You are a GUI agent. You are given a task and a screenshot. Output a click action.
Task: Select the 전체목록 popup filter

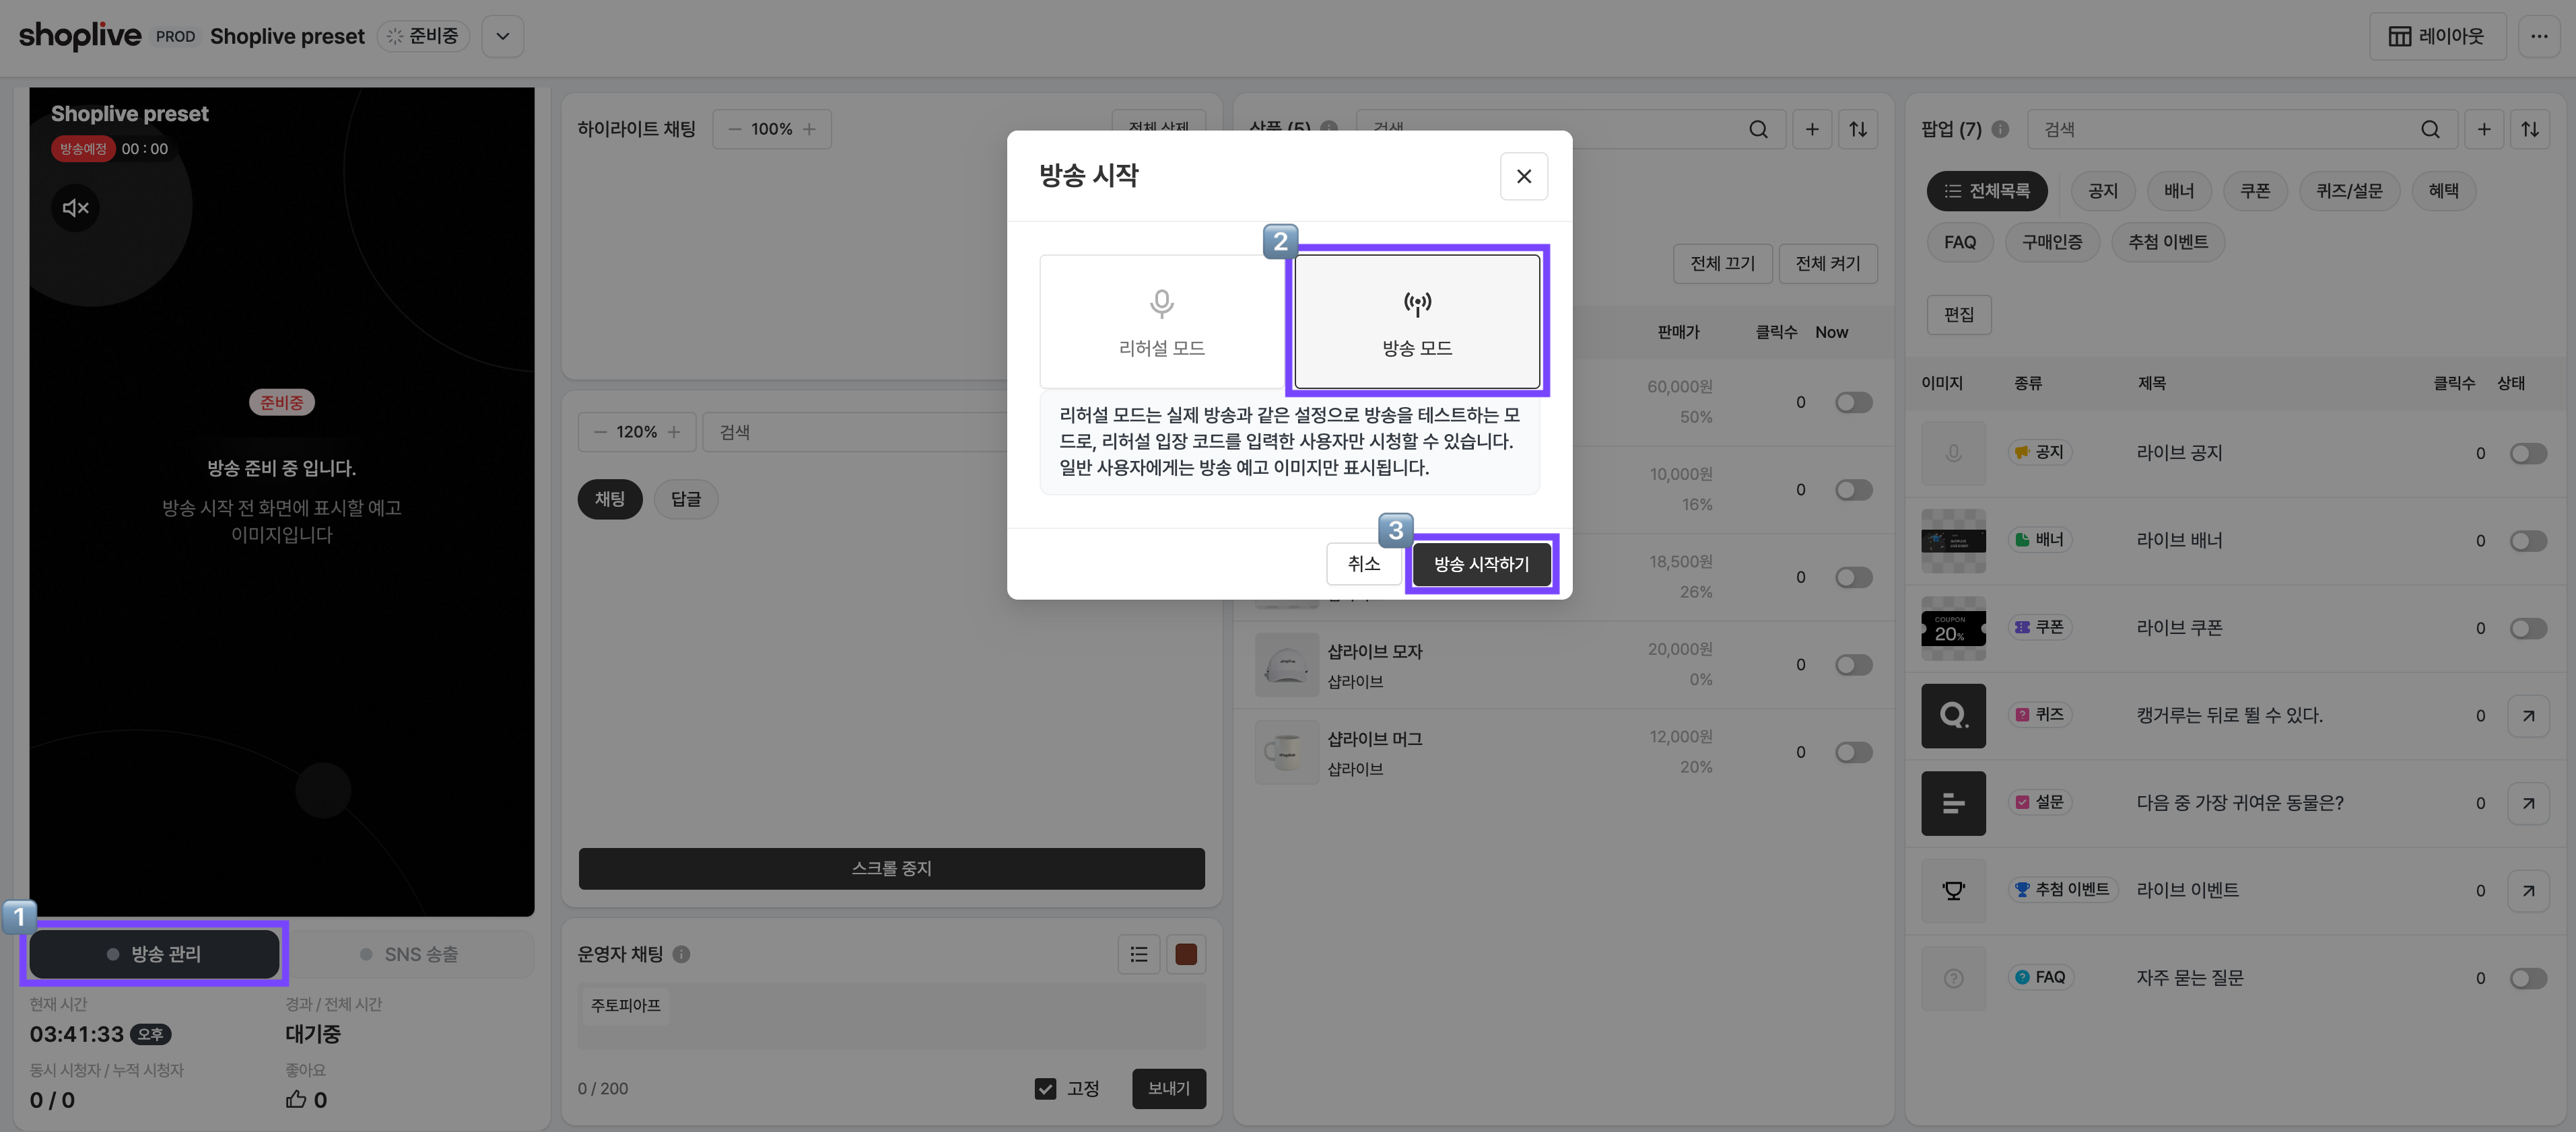[x=1986, y=190]
